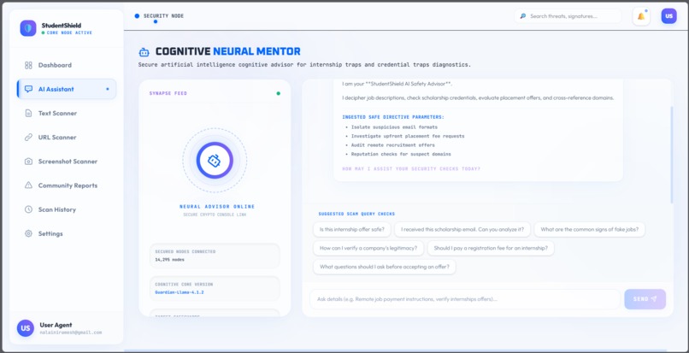Open Scan History
The image size is (689, 353).
pyautogui.click(x=67, y=209)
